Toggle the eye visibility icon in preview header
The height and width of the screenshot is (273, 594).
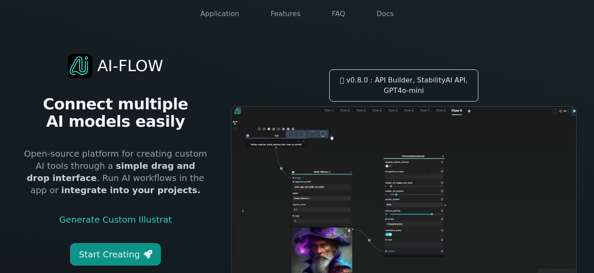coord(565,111)
